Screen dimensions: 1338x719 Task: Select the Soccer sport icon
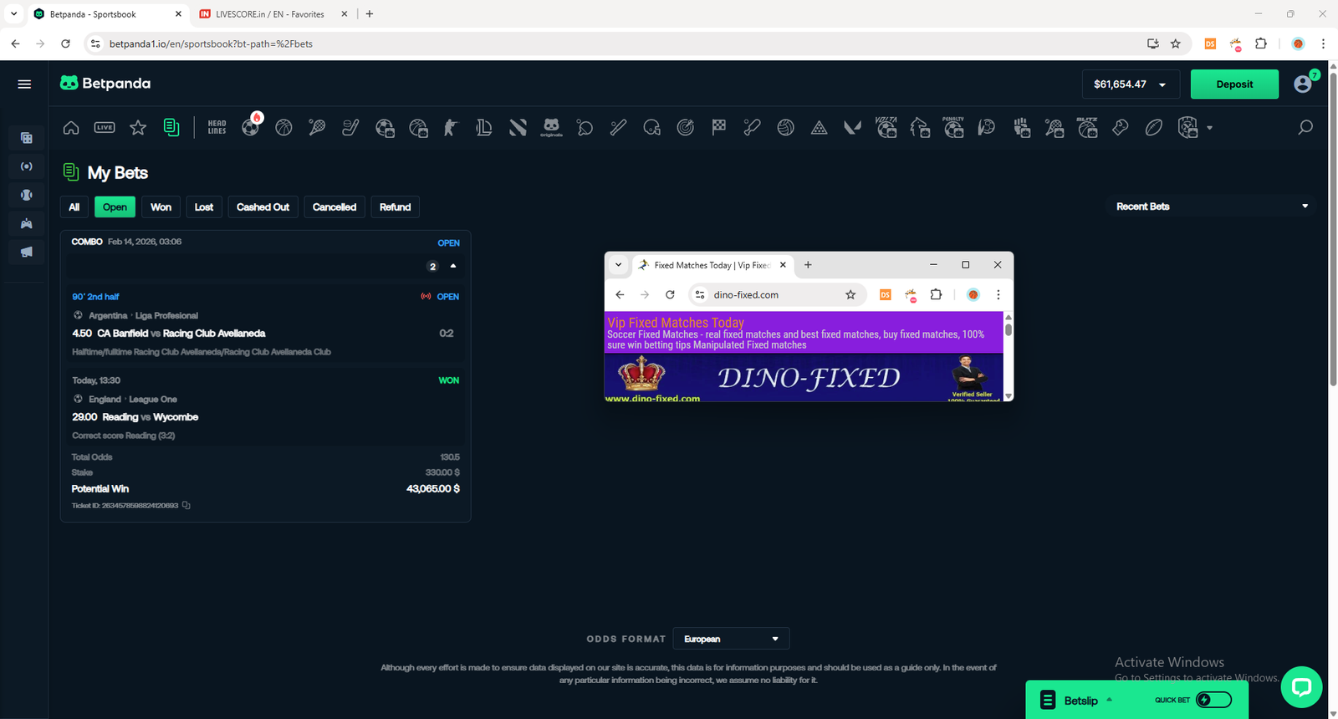pyautogui.click(x=250, y=127)
